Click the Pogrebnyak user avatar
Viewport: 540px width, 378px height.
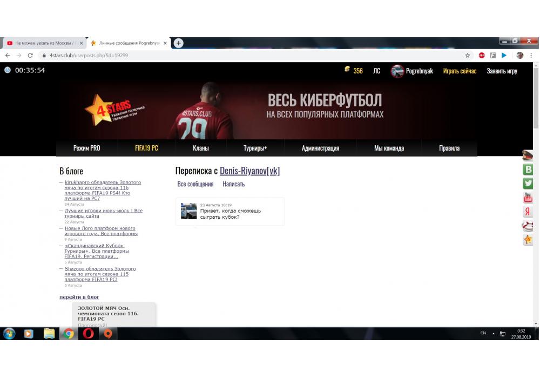397,71
